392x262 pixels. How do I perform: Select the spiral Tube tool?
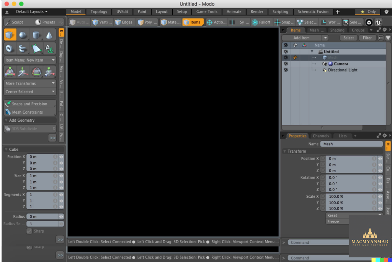(x=23, y=48)
